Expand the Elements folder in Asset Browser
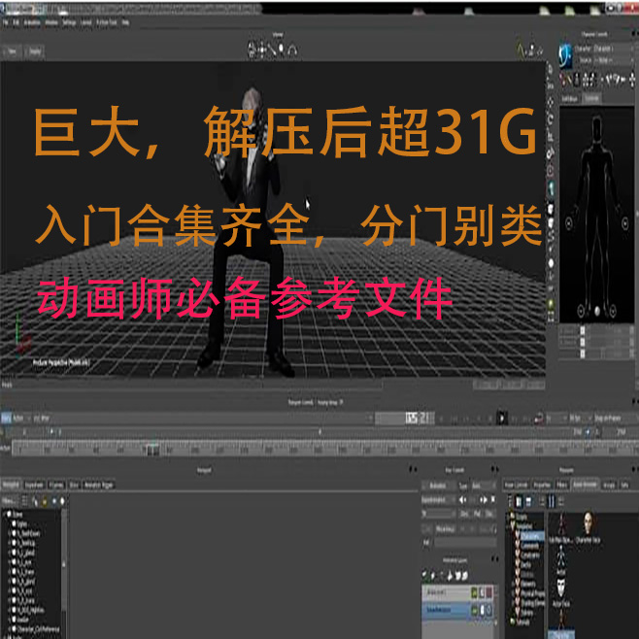 tap(513, 585)
